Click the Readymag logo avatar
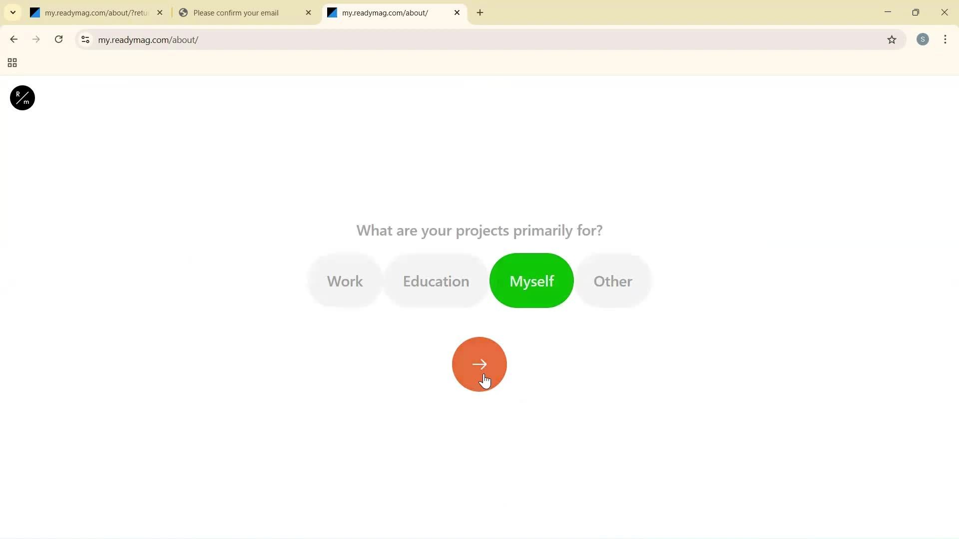The height and width of the screenshot is (539, 959). click(21, 98)
